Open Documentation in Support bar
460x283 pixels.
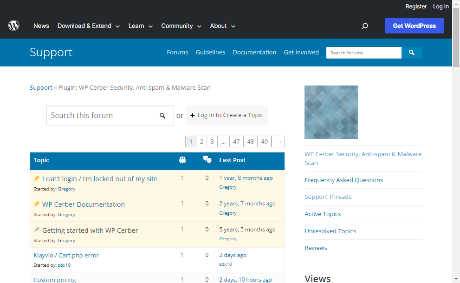254,52
